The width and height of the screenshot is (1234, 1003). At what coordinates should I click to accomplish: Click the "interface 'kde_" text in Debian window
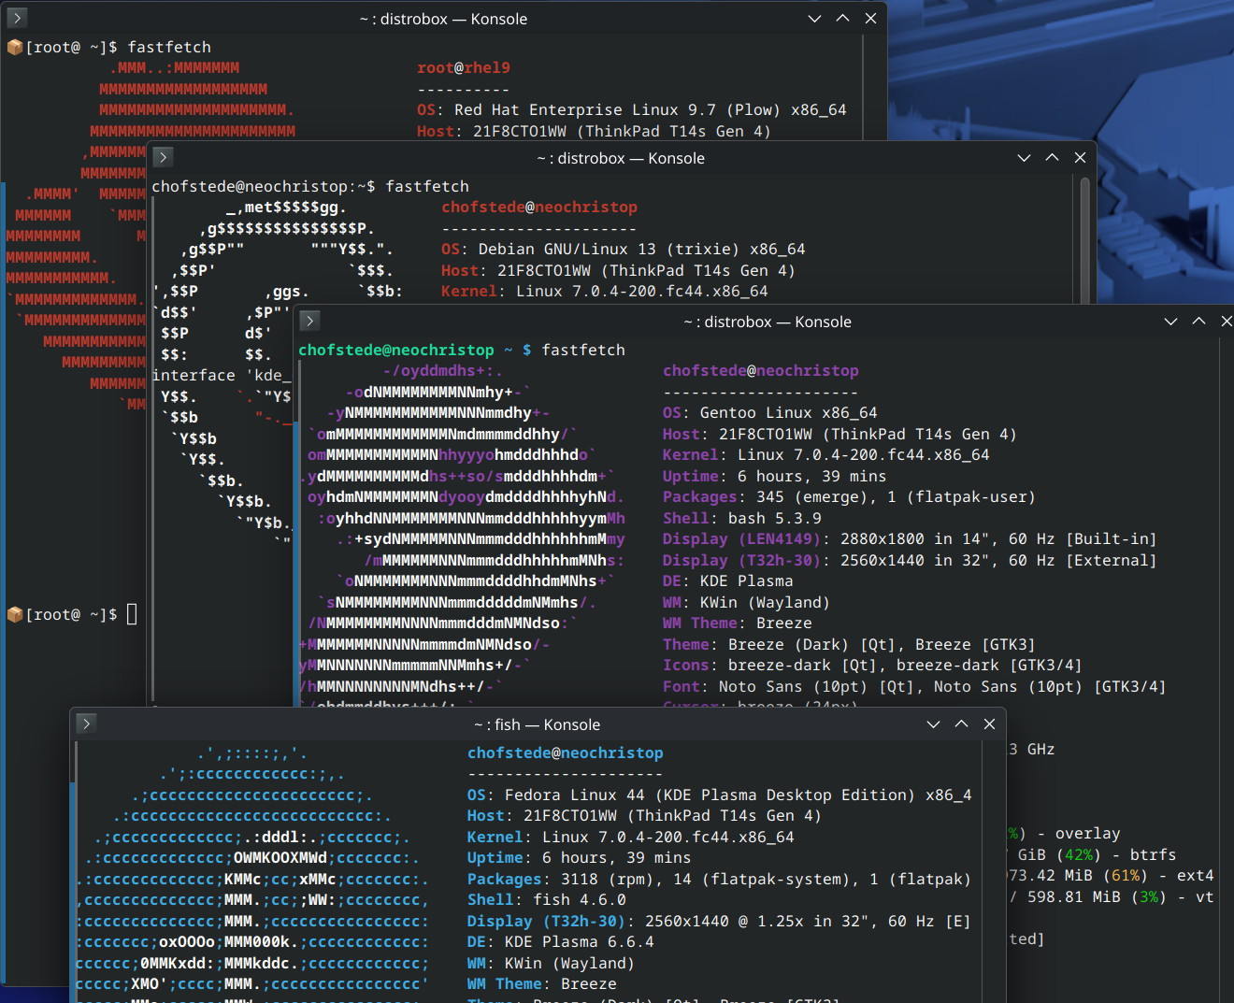pos(222,375)
